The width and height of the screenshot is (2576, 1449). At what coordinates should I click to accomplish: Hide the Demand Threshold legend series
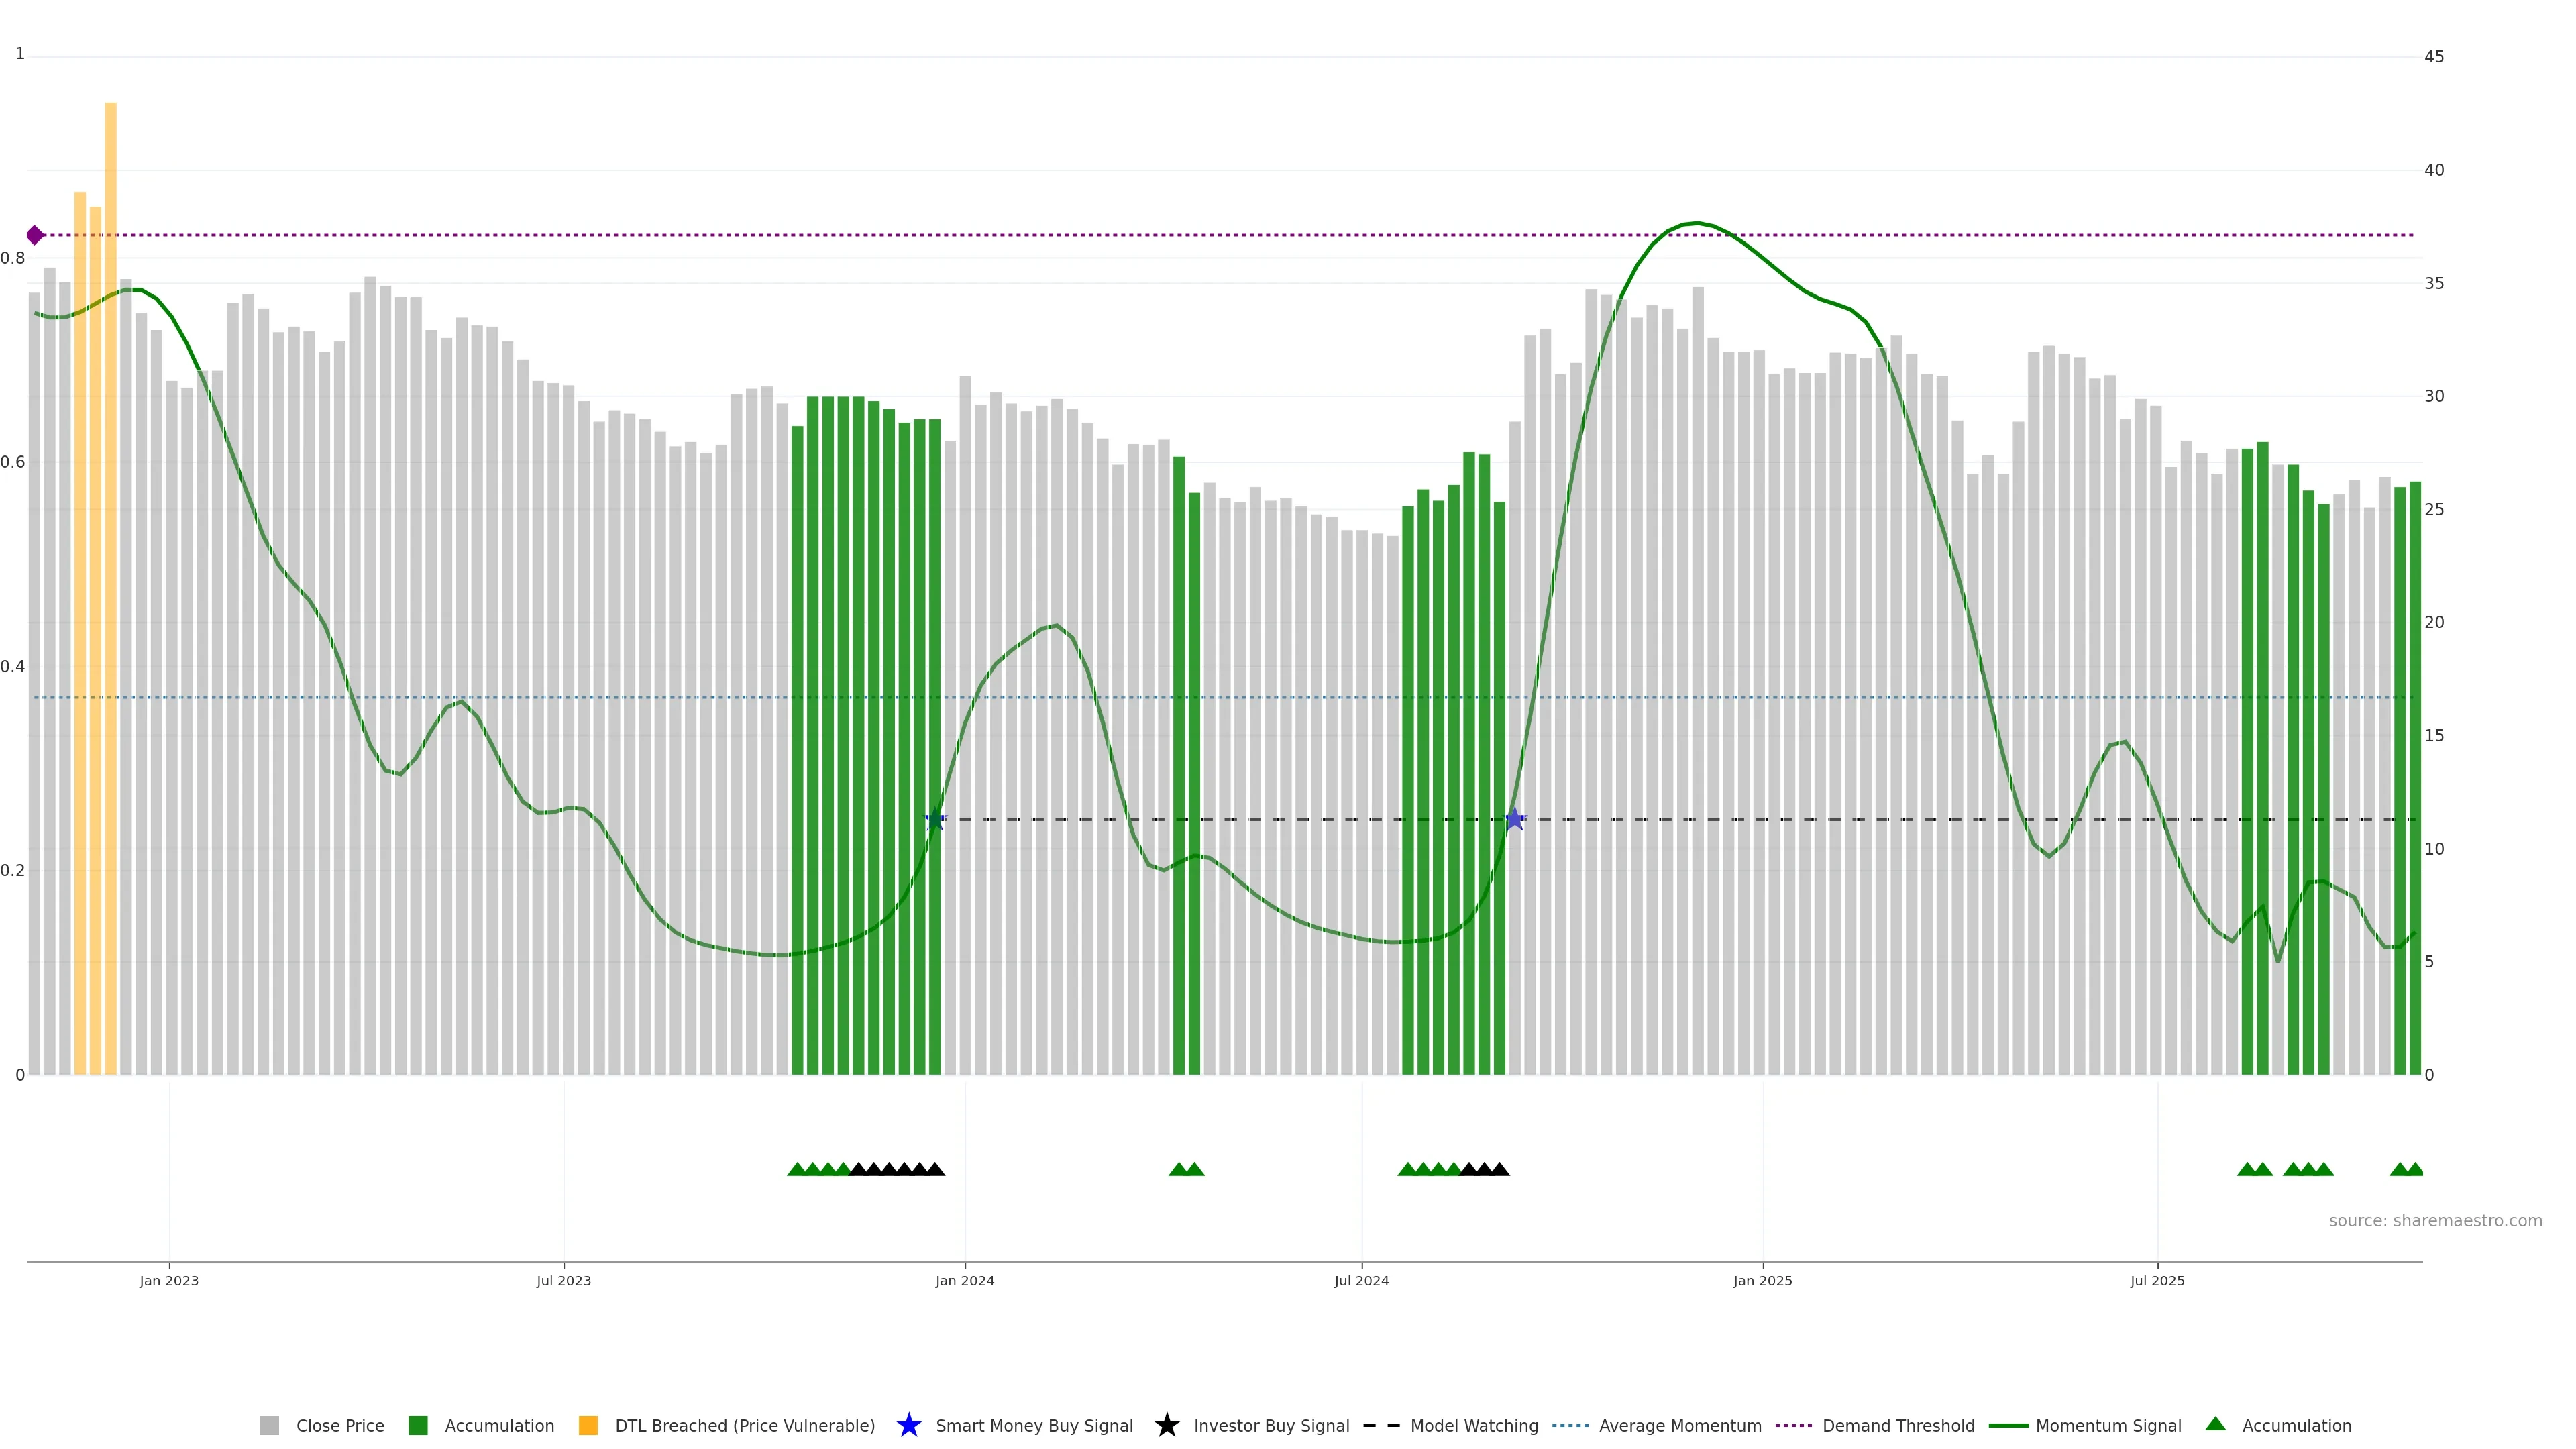click(x=1897, y=1425)
